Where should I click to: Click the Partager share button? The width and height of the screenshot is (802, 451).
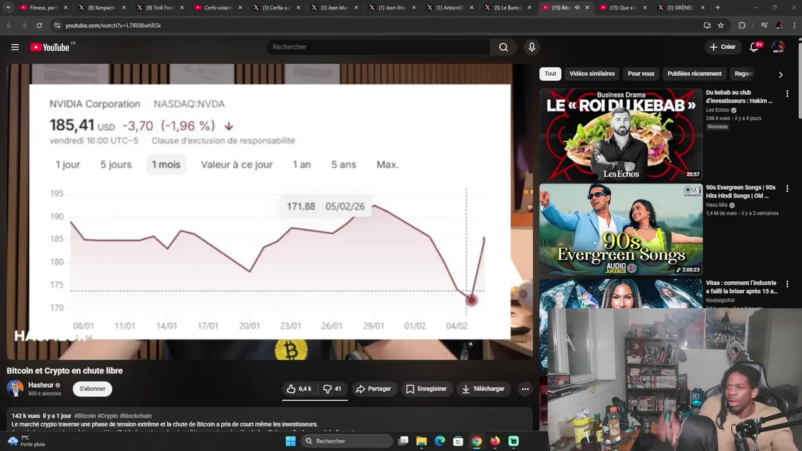[x=373, y=389]
